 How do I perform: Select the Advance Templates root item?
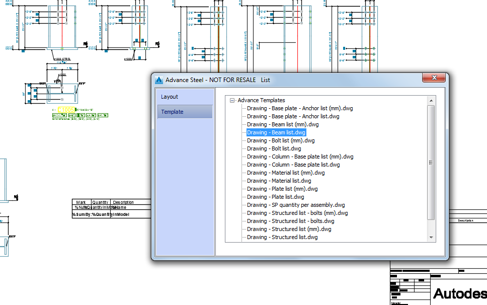click(261, 100)
